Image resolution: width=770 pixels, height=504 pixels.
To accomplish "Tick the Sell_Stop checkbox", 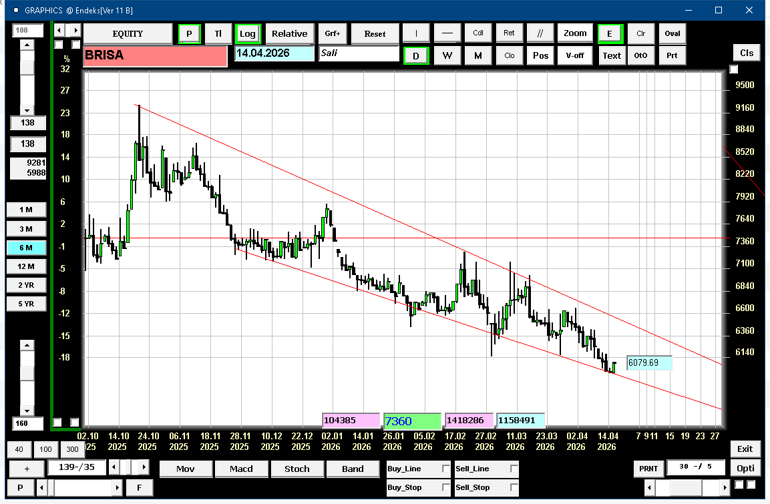I will coord(514,487).
